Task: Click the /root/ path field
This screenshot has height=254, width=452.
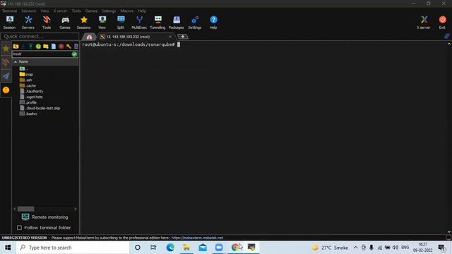Action: [x=42, y=54]
